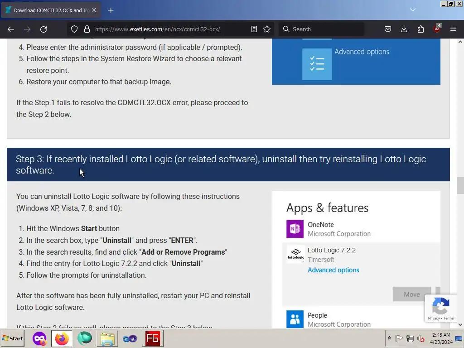Click the site security padlock icon
The image size is (464, 348).
87,29
